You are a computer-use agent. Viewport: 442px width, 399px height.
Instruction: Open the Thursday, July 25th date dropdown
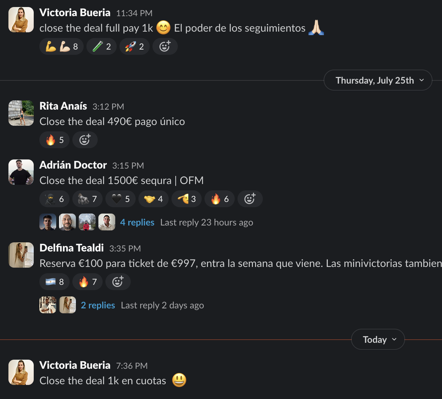pyautogui.click(x=378, y=80)
